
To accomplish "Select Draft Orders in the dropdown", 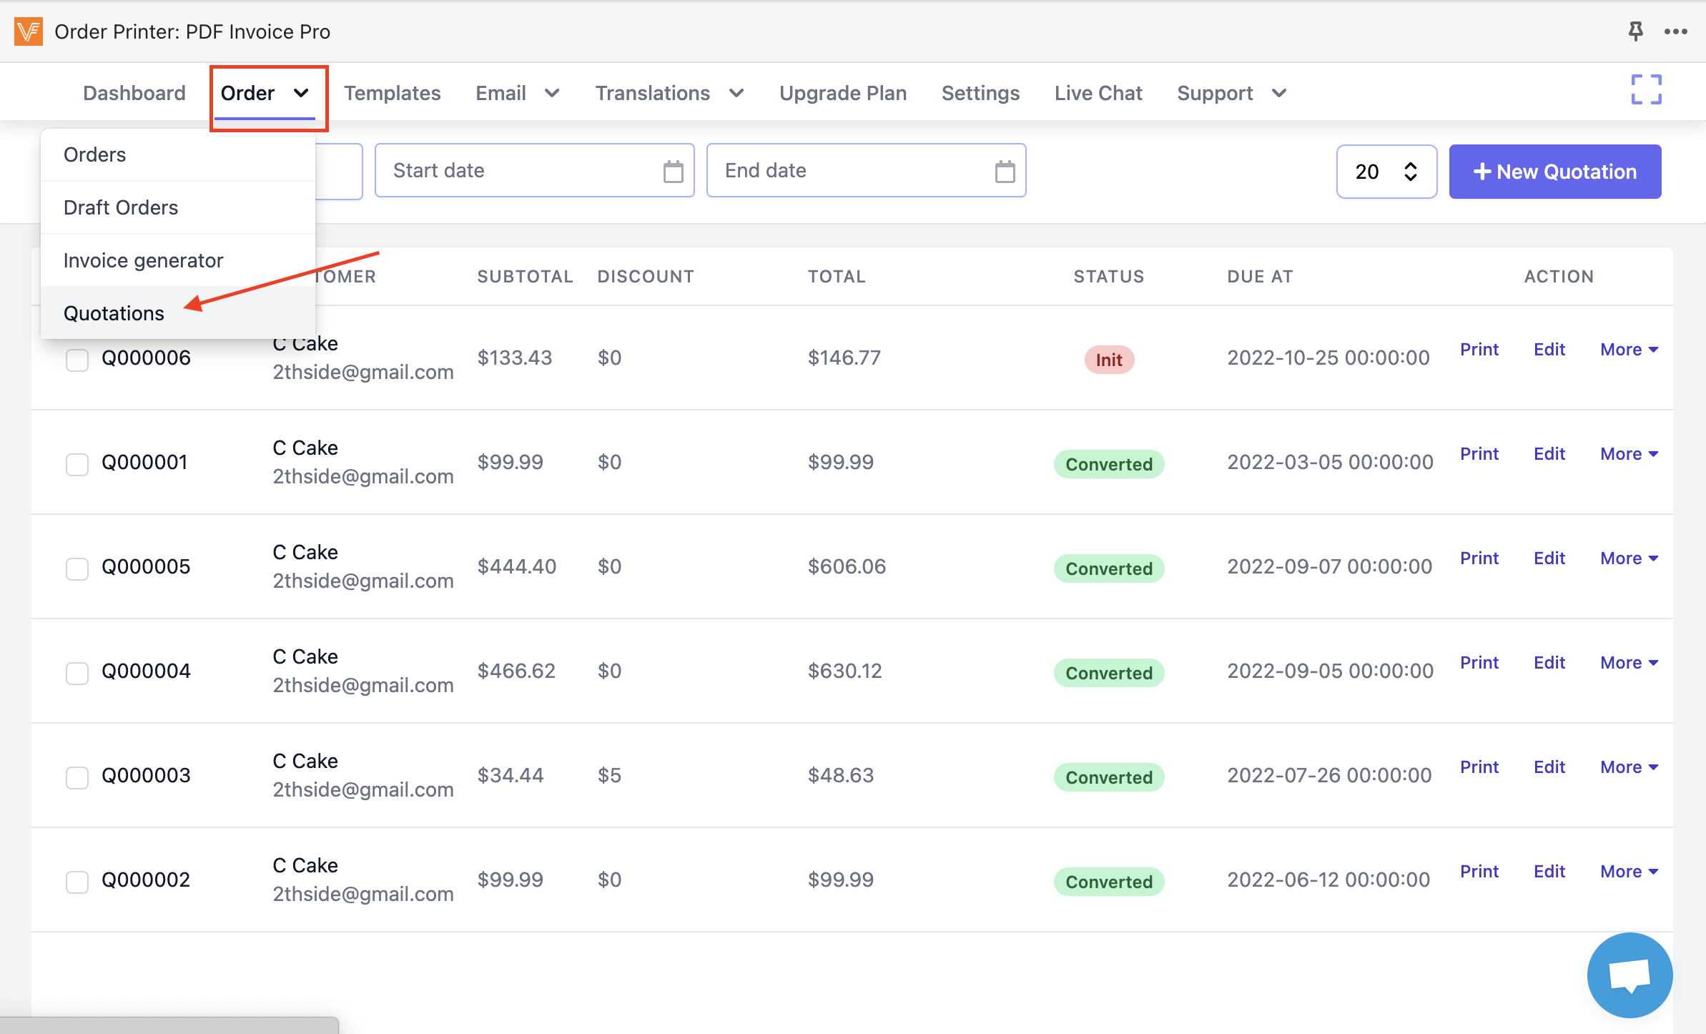I will pos(121,207).
